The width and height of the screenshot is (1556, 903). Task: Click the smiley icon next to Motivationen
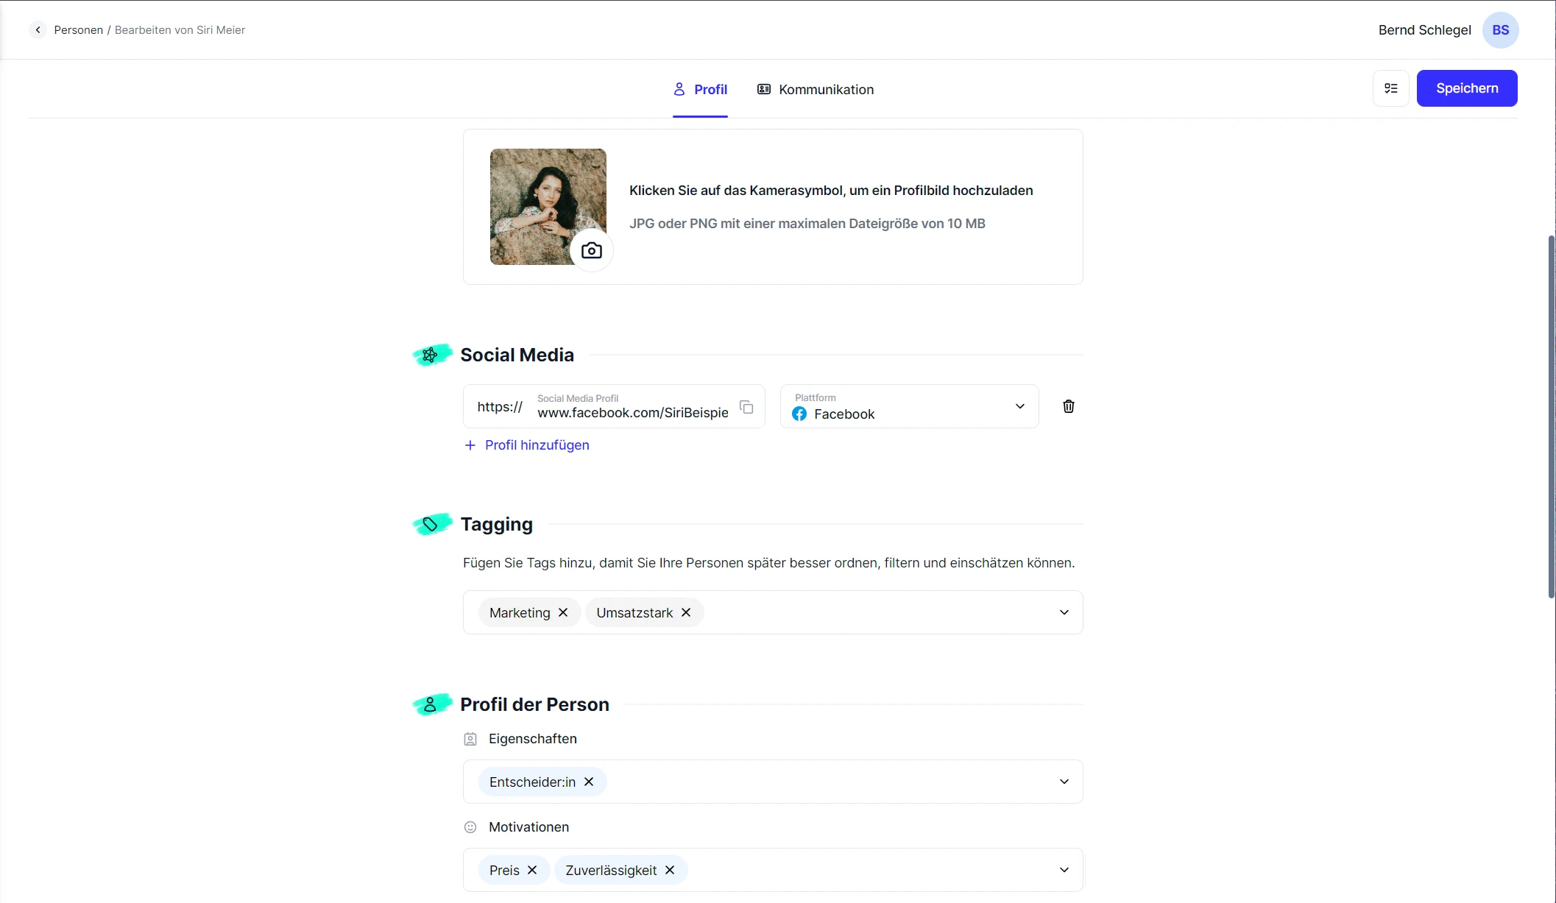point(470,826)
